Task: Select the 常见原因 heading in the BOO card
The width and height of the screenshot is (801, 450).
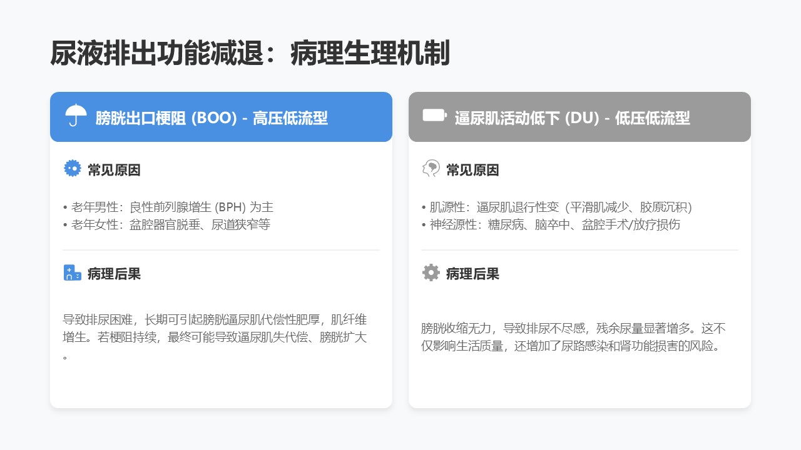Action: 114,170
